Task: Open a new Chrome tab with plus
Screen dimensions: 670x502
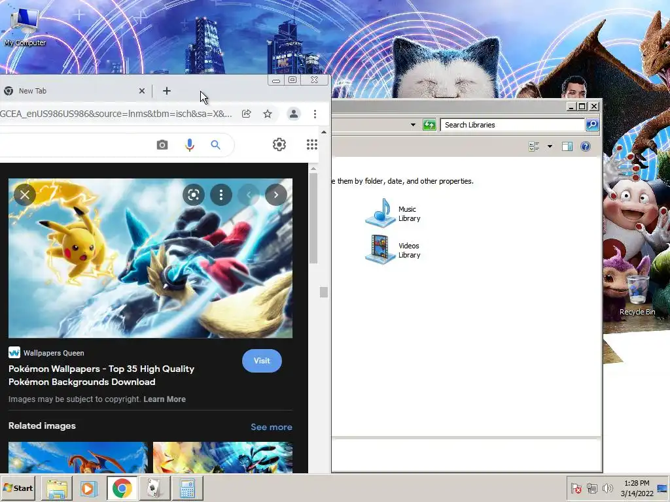Action: pyautogui.click(x=167, y=91)
